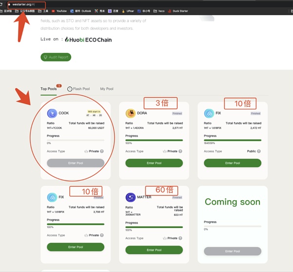Click the red notification badge on Top Pools
This screenshot has height=272, width=293.
coord(59,86)
